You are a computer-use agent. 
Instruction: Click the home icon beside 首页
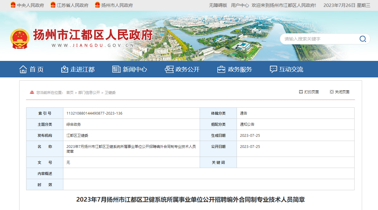click(23, 69)
